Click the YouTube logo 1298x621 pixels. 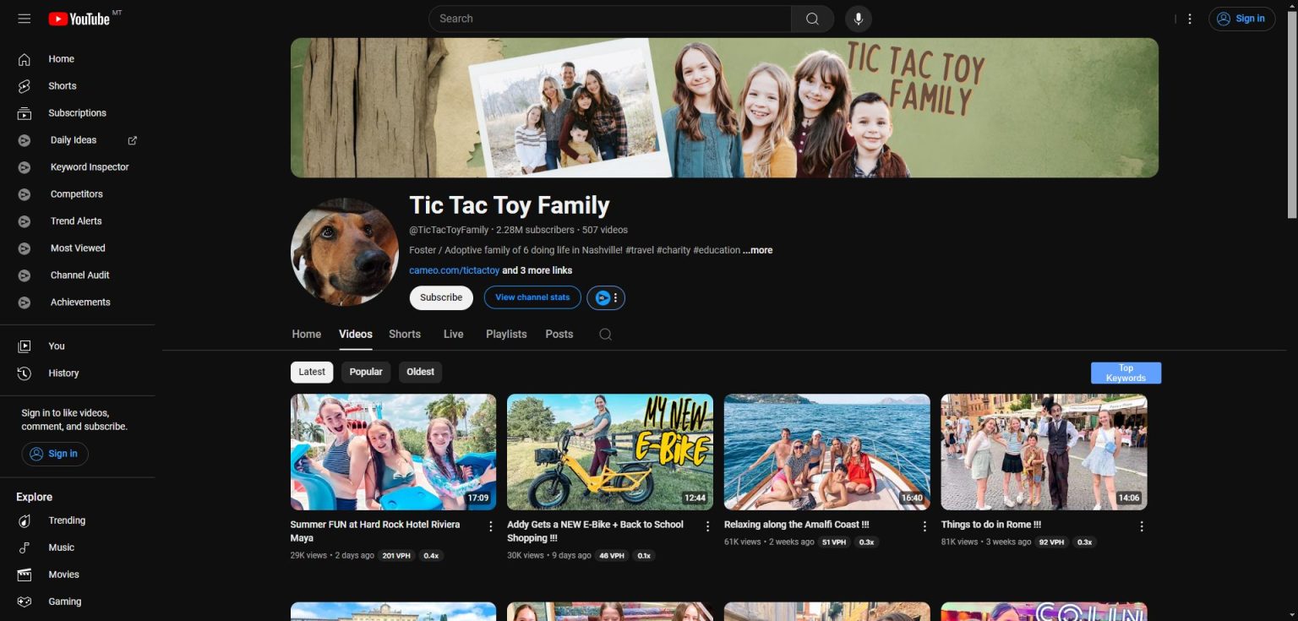[81, 19]
